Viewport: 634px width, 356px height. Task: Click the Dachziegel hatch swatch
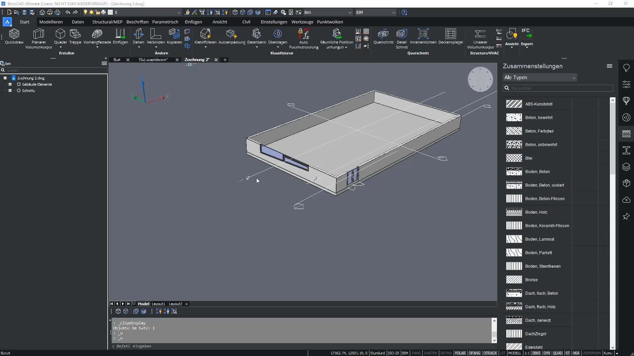click(x=514, y=334)
